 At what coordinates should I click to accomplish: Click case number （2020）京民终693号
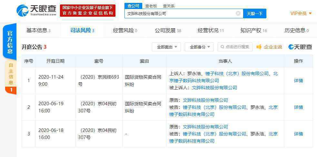pyautogui.click(x=99, y=81)
